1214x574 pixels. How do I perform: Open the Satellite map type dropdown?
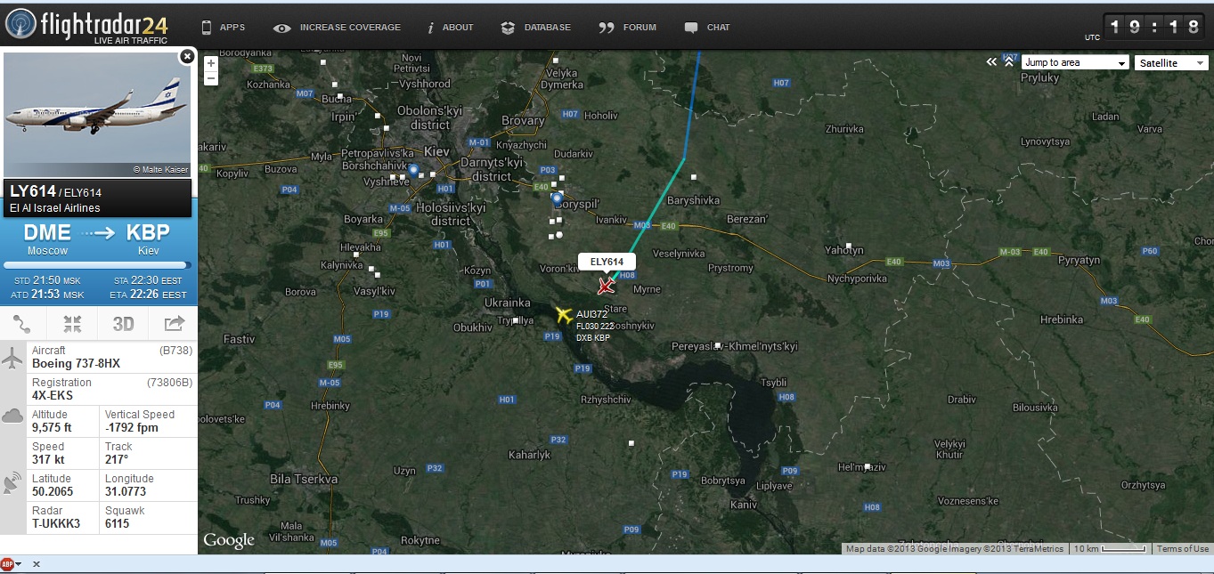tap(1171, 63)
